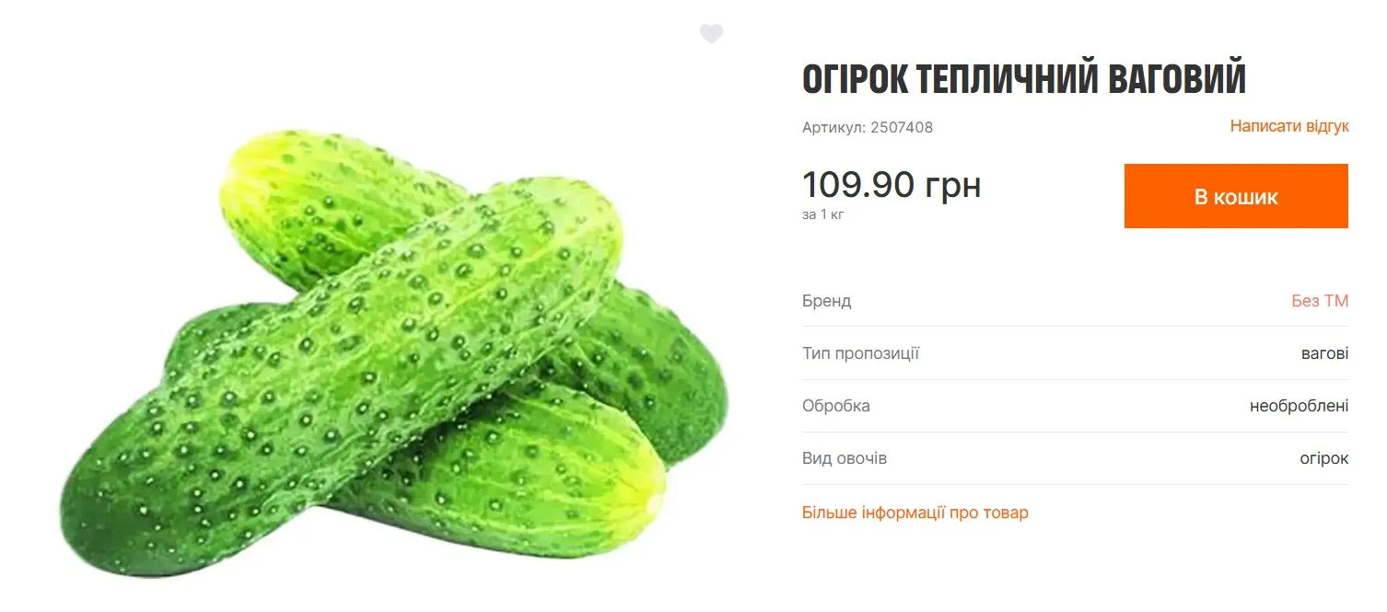Open the Без ТМ brand link

(1320, 301)
